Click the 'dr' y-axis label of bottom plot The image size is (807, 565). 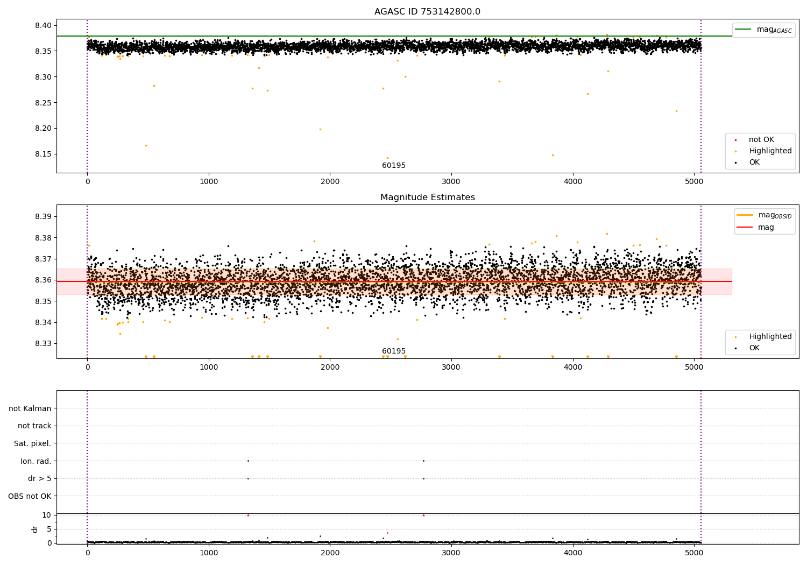[x=35, y=529]
